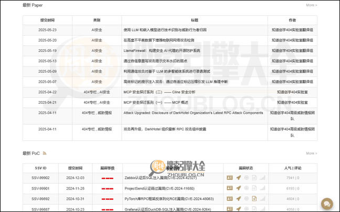Viewport: 340px width, 212px height.
Task: Click the PoC rocket icon in SSV-99887 row
Action: [x=239, y=209]
